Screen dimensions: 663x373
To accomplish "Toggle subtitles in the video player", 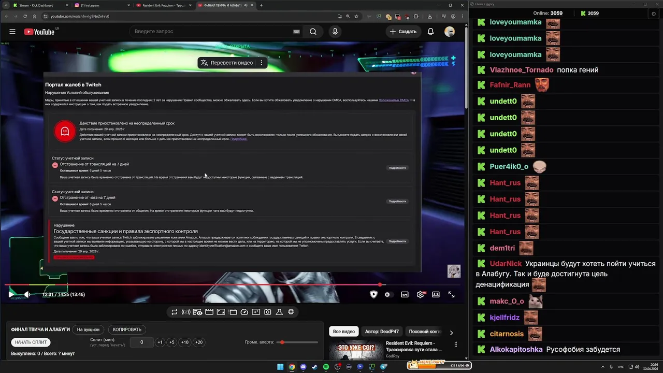I will coord(405,294).
